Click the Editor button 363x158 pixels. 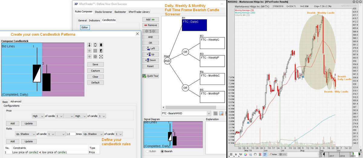[x=85, y=27]
